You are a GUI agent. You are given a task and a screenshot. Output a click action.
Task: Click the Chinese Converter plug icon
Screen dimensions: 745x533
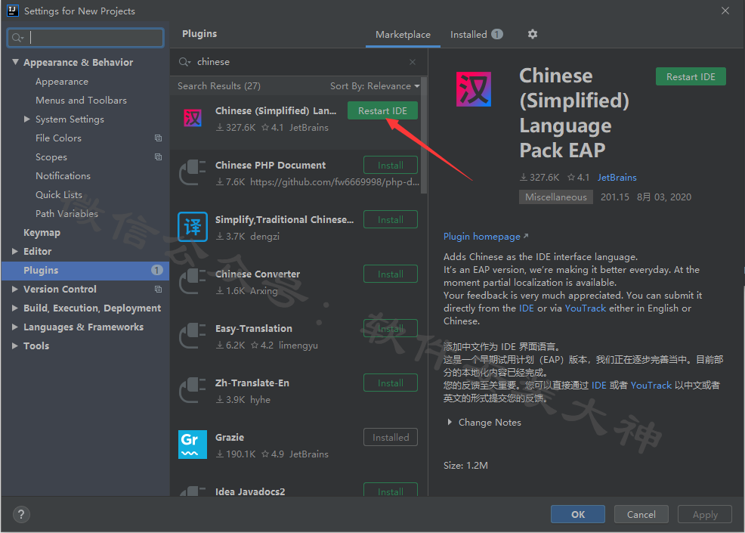[x=193, y=281]
